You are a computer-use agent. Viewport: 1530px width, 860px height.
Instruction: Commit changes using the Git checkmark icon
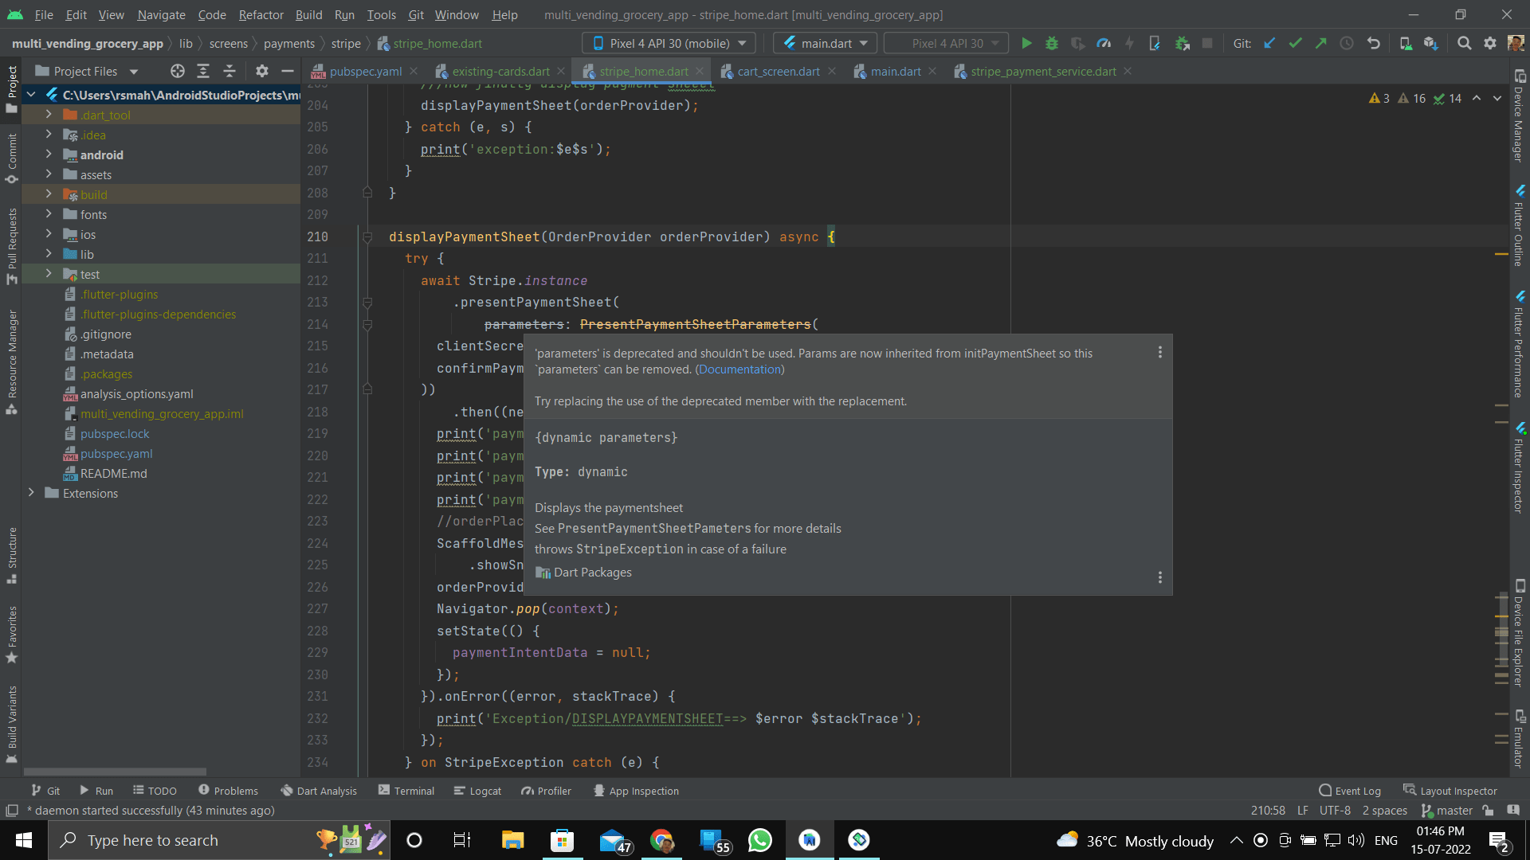pyautogui.click(x=1295, y=43)
